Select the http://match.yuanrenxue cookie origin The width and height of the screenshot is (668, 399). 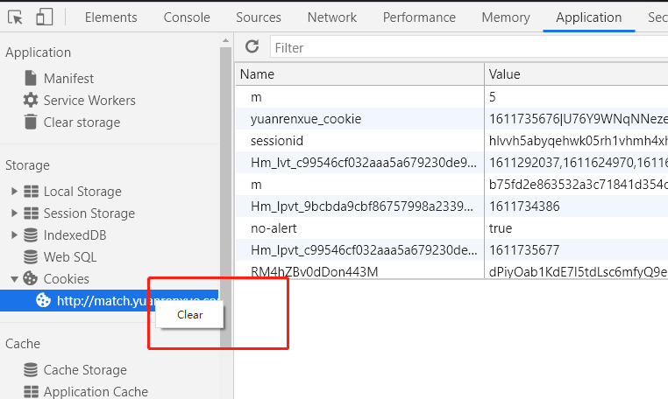pos(109,301)
